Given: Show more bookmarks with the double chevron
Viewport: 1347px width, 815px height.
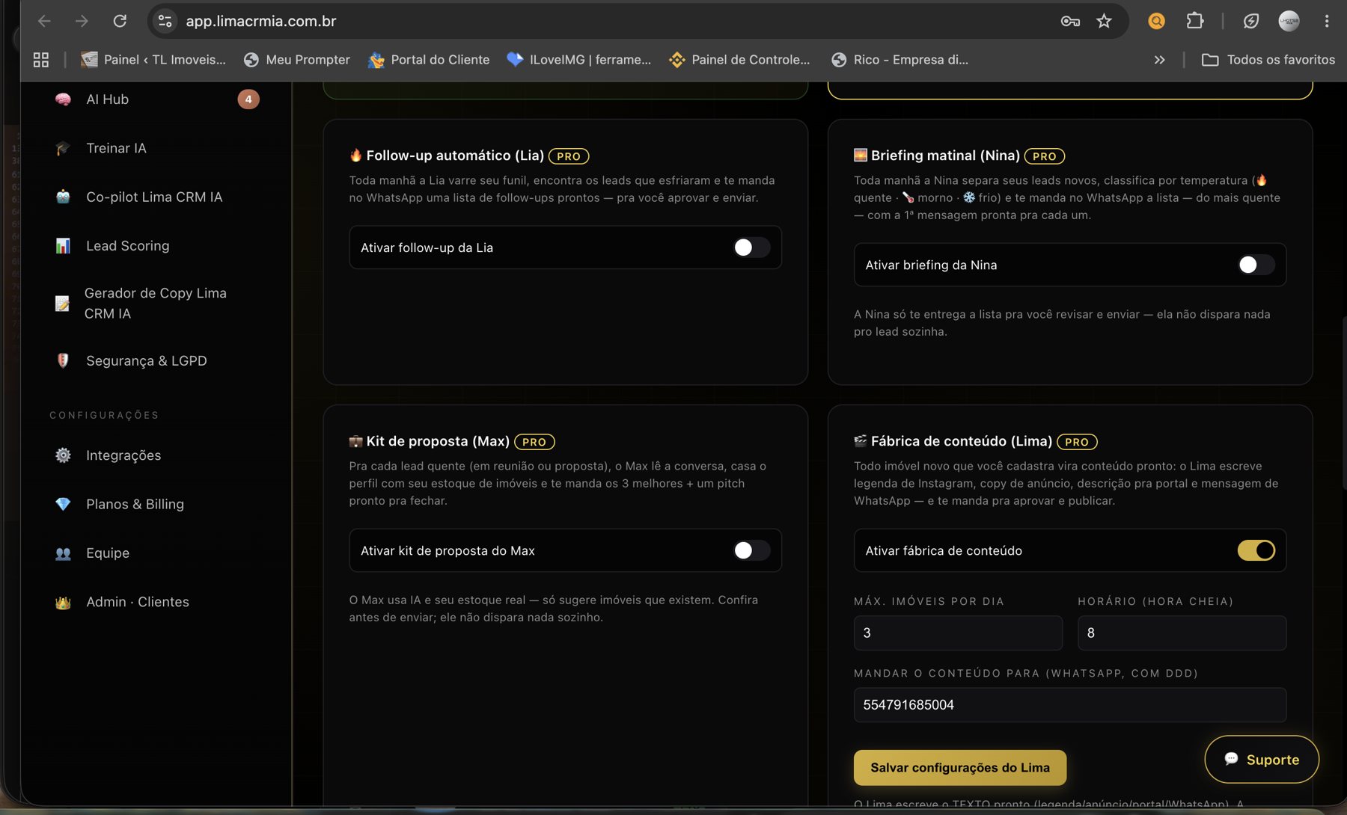Looking at the screenshot, I should pyautogui.click(x=1159, y=60).
